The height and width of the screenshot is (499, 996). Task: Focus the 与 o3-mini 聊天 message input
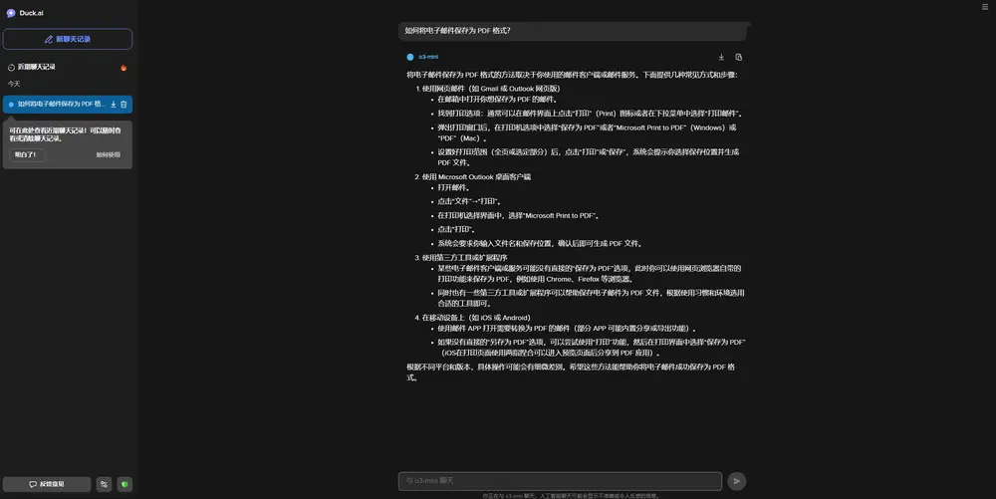558,480
